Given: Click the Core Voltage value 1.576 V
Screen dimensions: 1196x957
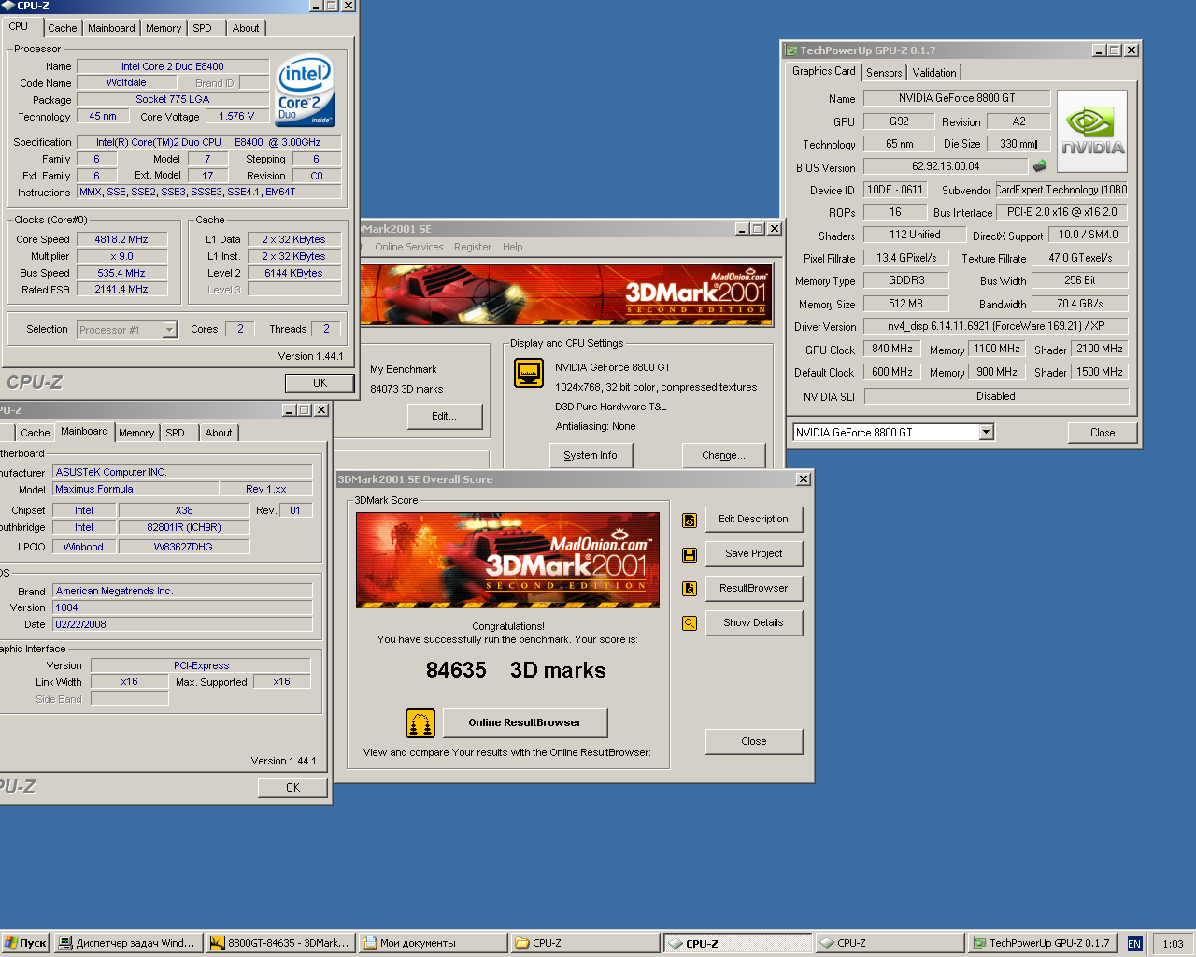Looking at the screenshot, I should coord(237,117).
